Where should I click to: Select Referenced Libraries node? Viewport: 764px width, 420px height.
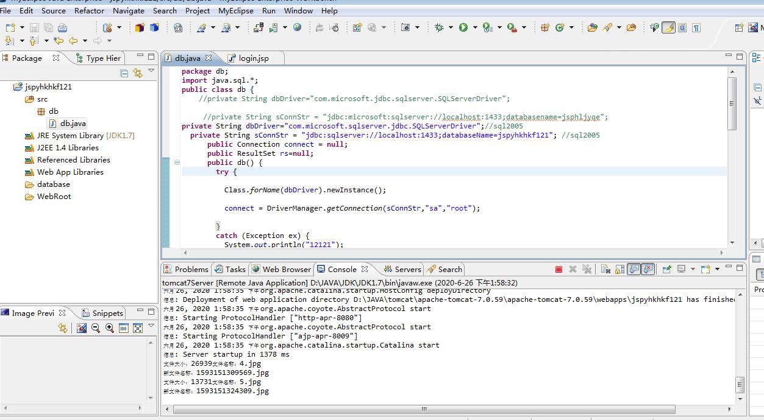(x=68, y=159)
